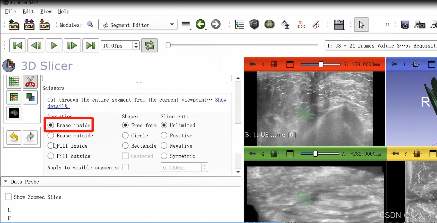Screen dimensions: 437x223
Task: Redo the segmentation edit
Action: 30,137
